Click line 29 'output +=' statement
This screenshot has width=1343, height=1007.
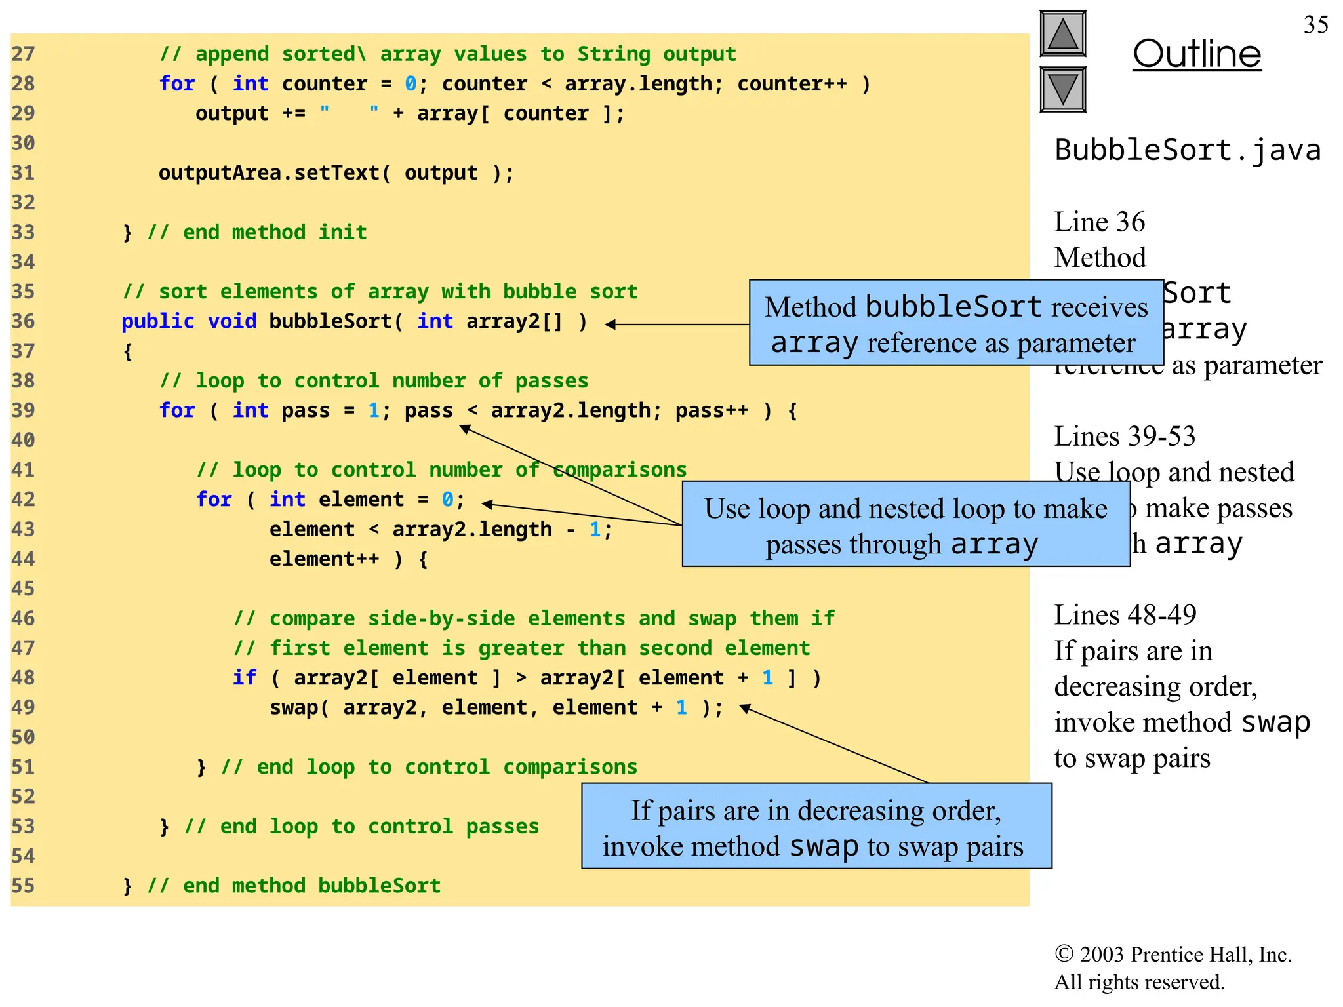pos(410,113)
